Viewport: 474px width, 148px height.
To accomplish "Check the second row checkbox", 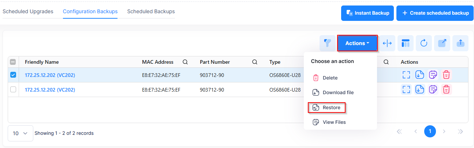I will (x=13, y=89).
